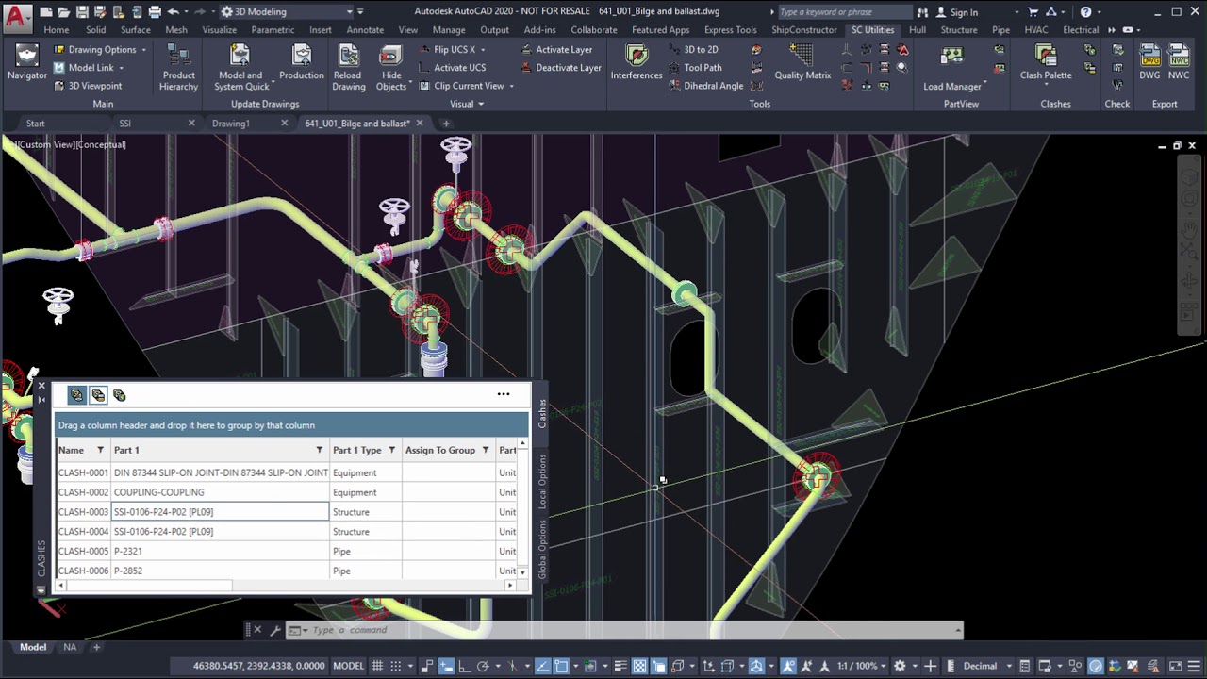This screenshot has height=679, width=1207.
Task: Add a new drawing tab with plus
Action: click(446, 124)
